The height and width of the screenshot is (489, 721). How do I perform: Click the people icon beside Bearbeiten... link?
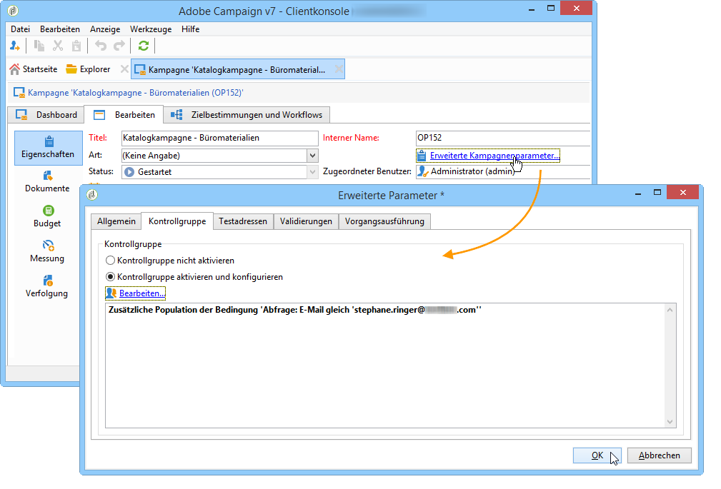(x=111, y=293)
